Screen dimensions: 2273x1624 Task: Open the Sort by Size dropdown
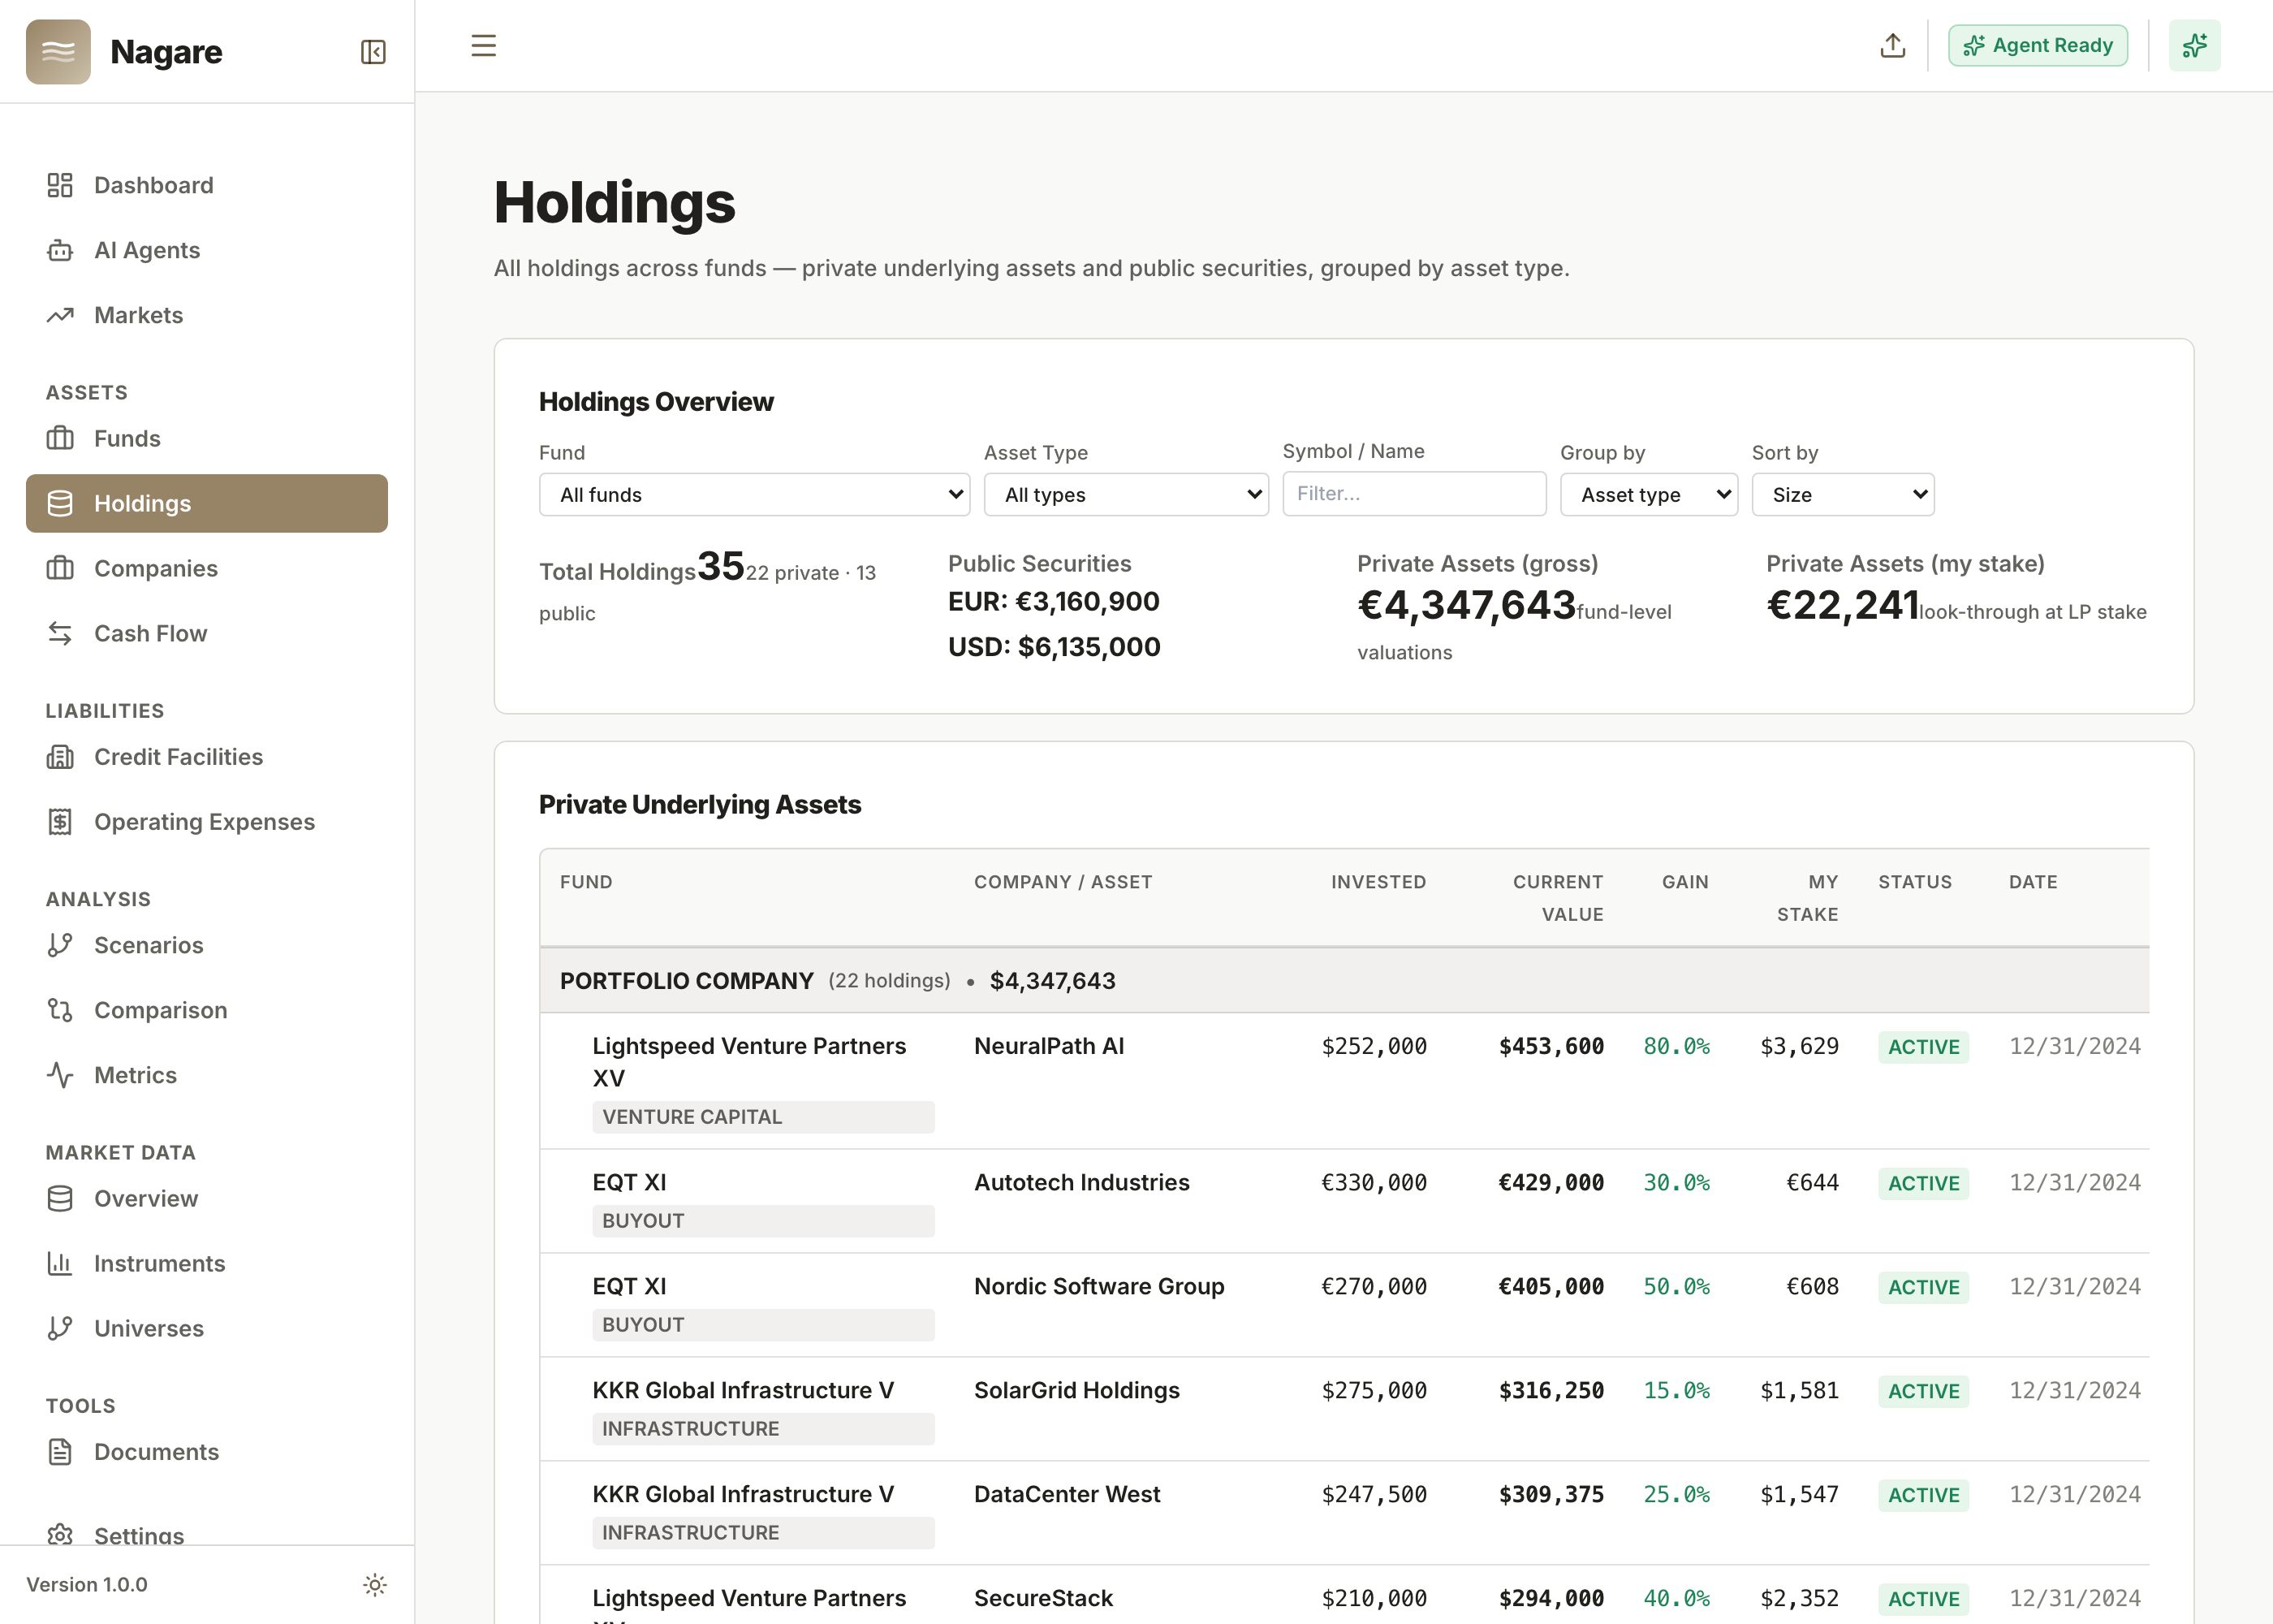click(1842, 495)
